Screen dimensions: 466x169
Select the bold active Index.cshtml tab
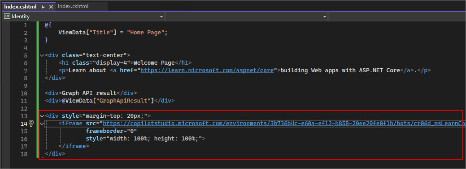tap(20, 7)
